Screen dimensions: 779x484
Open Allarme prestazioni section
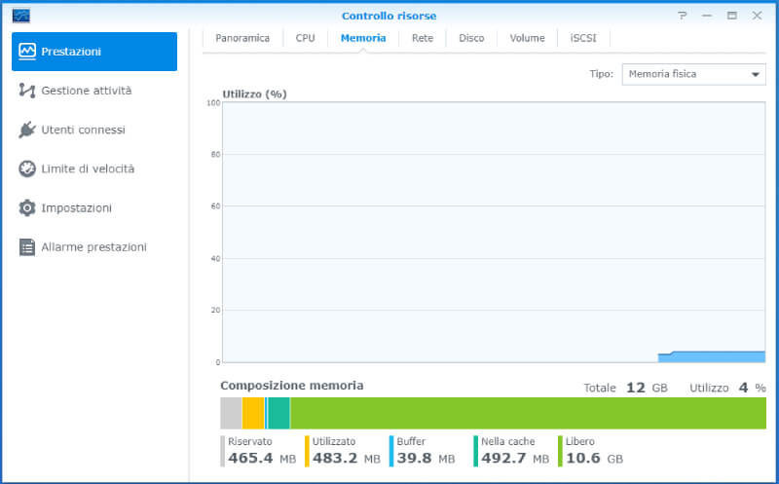(x=94, y=247)
